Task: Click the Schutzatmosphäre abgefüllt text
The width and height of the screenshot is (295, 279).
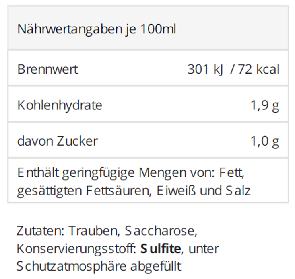Action: point(99,266)
